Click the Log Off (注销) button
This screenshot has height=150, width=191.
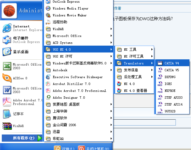pos(64,148)
